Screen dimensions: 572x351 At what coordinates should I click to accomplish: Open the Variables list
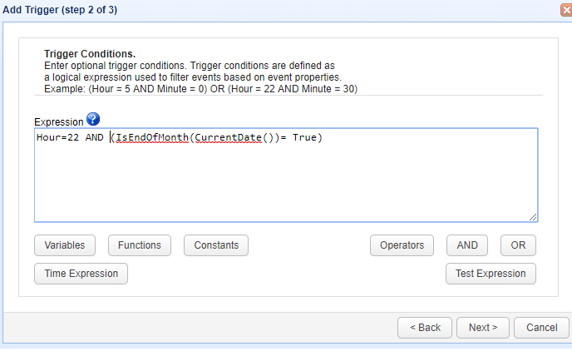coord(65,245)
